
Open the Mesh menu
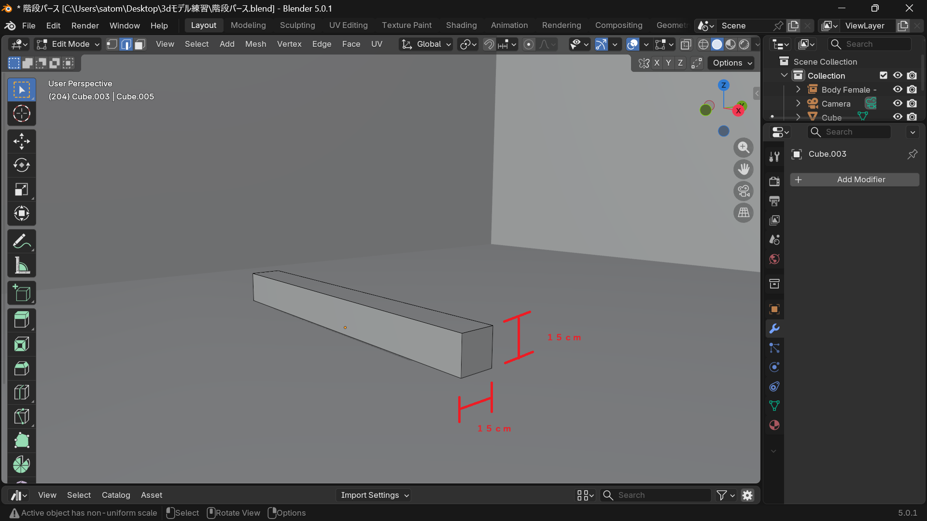(x=255, y=44)
